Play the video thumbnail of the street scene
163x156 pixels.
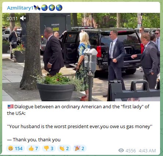81,57
